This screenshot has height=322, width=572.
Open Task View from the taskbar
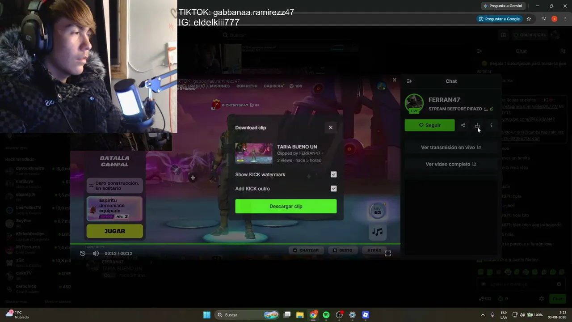(x=287, y=315)
